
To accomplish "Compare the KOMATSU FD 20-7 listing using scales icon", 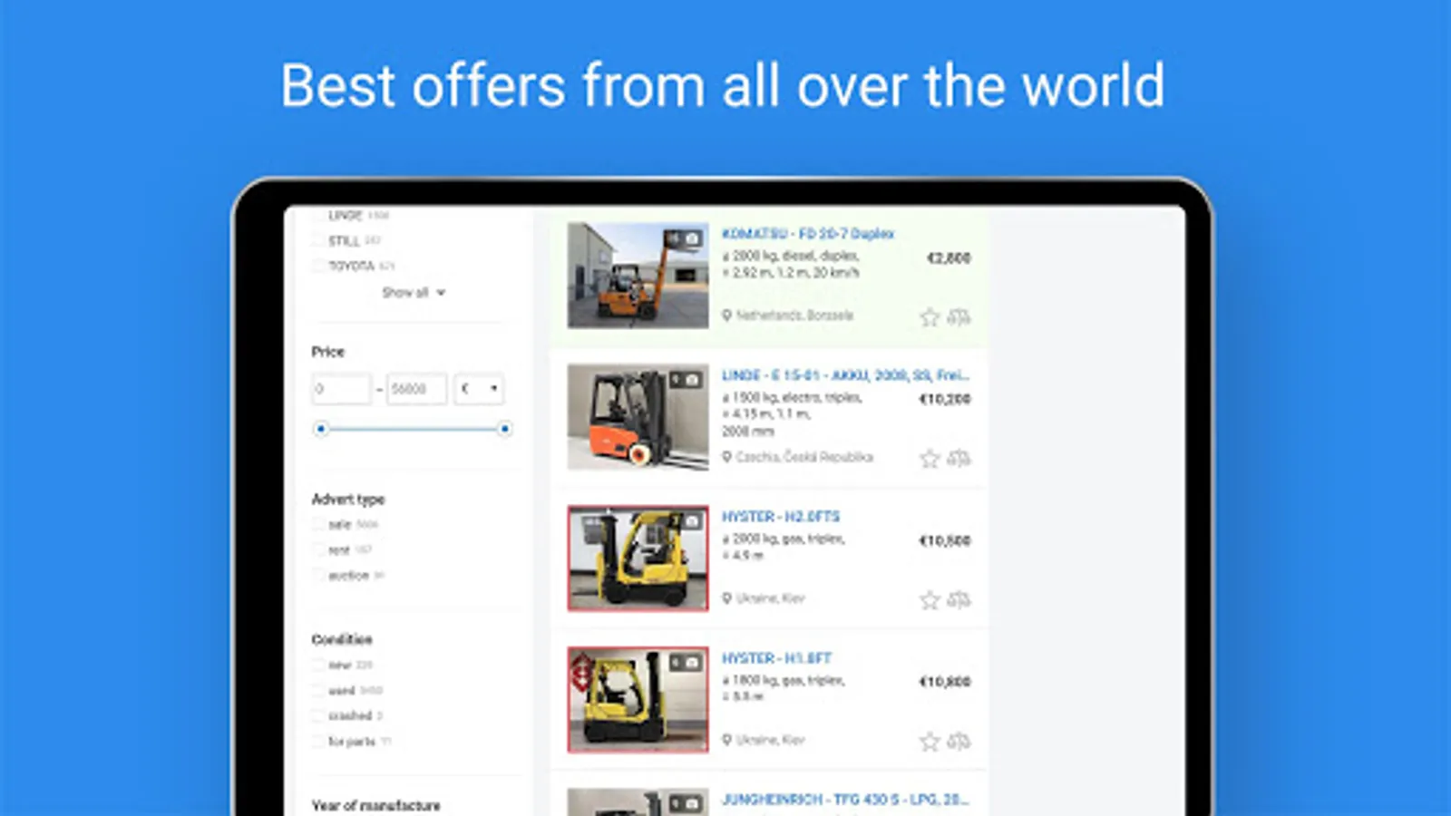I will coord(959,316).
